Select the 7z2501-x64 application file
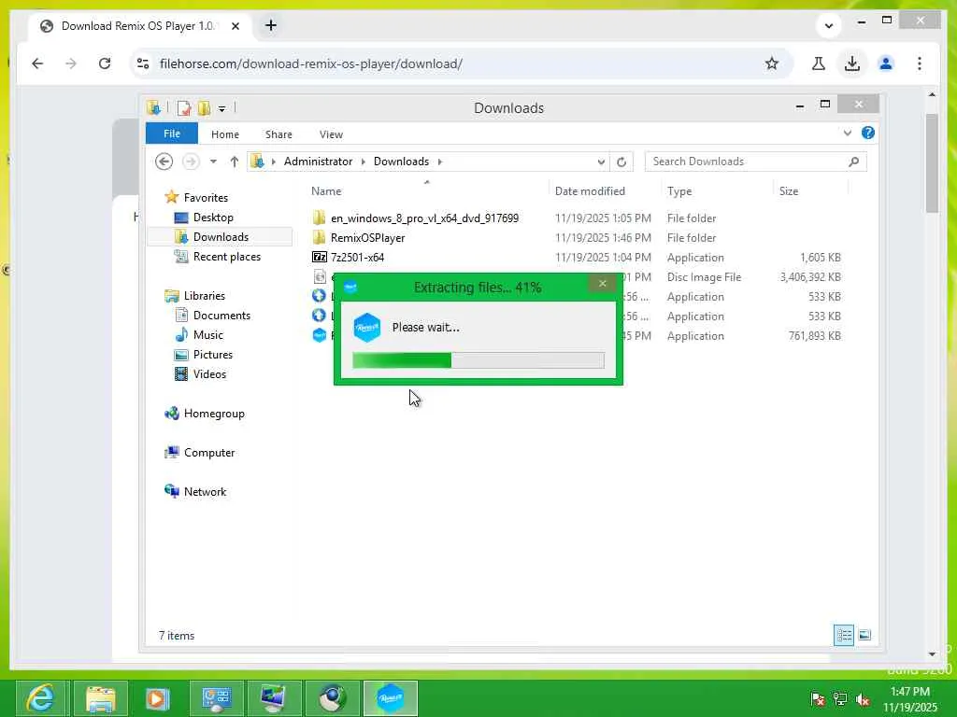The image size is (957, 717). 357,258
